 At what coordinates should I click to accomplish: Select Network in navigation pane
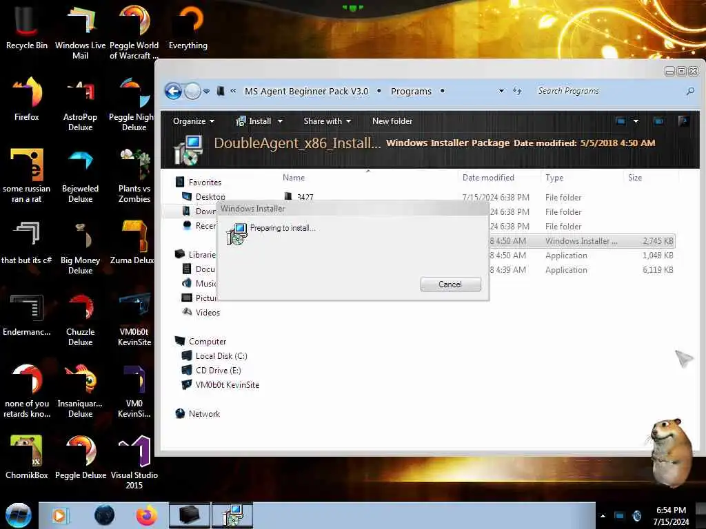tap(198, 414)
